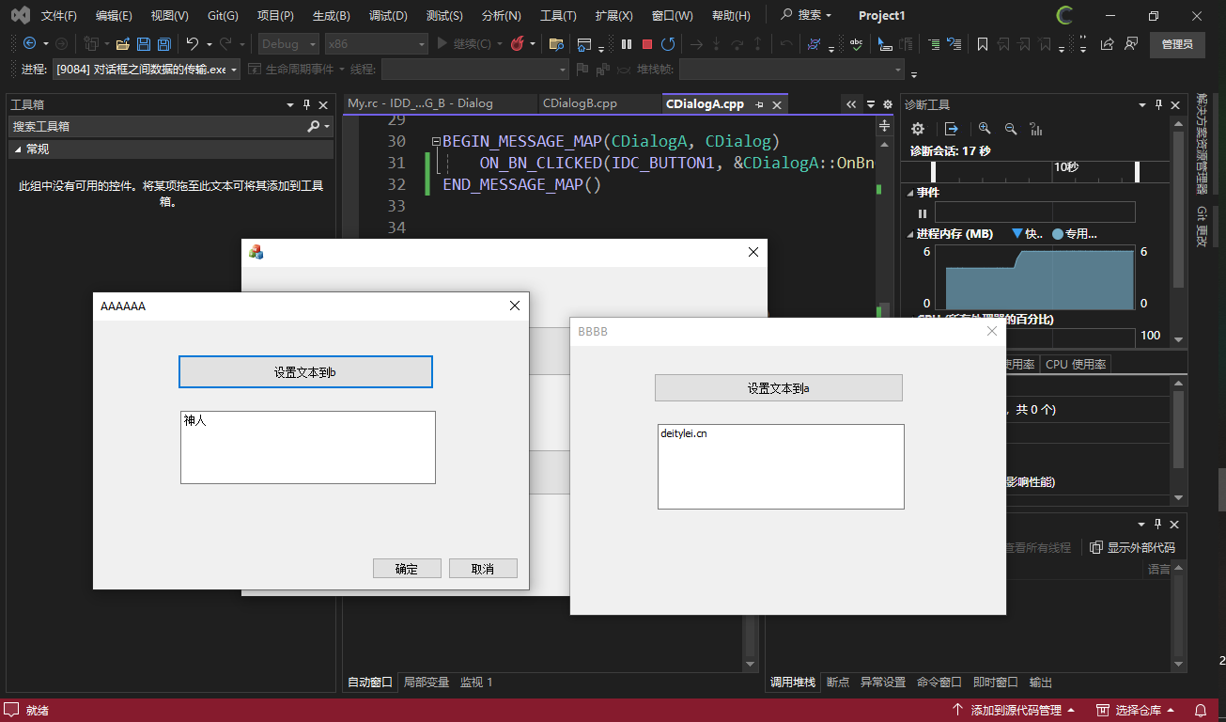
Task: Switch to the 局部变量 tab
Action: coord(427,683)
